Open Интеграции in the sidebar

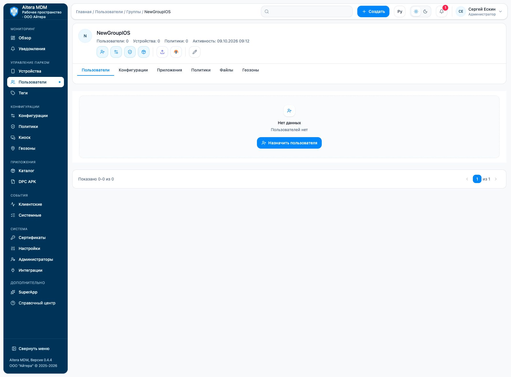pos(36,270)
